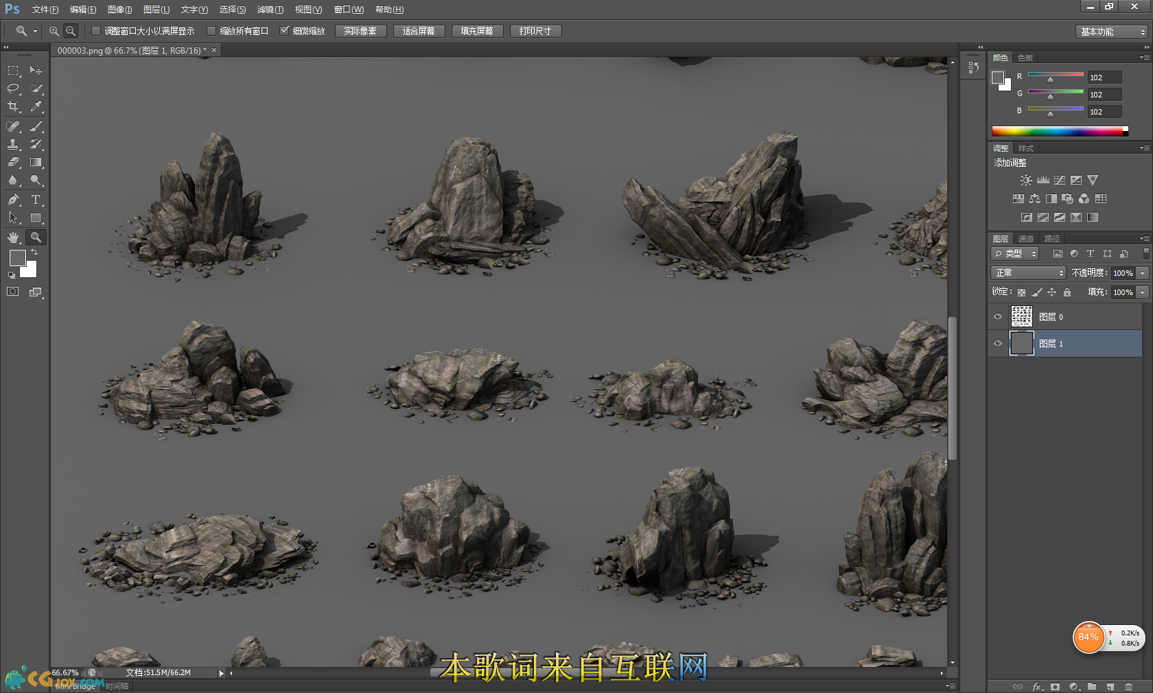Open the layer filter 类型 dropdown

click(1015, 254)
